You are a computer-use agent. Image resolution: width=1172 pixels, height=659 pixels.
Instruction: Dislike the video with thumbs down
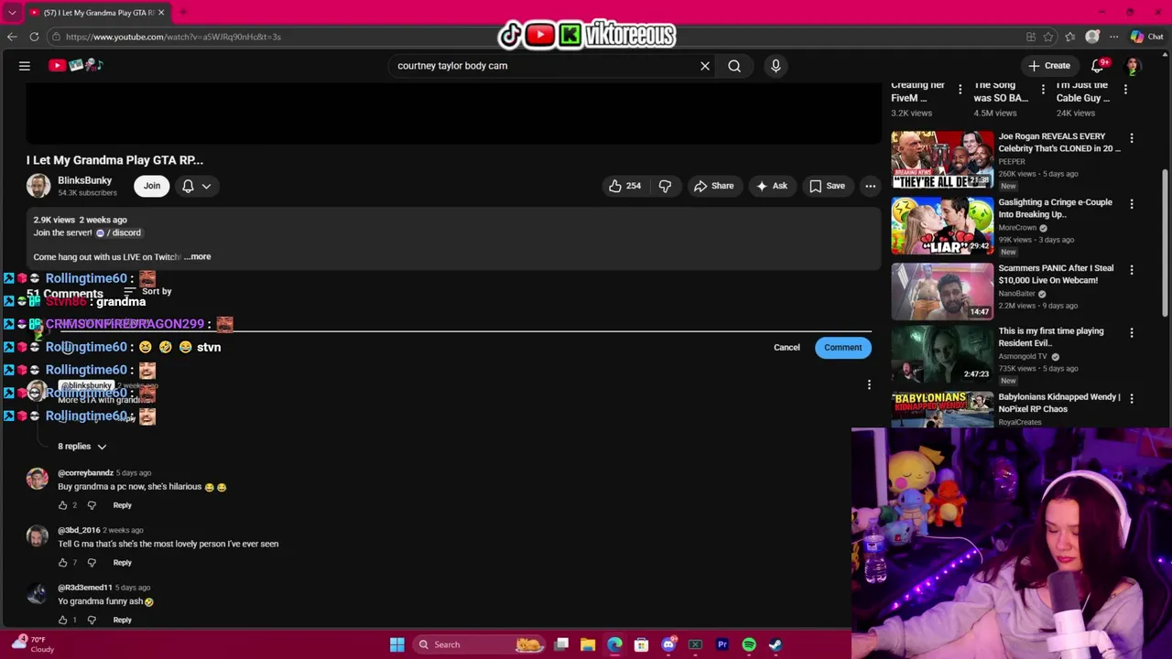pos(666,186)
